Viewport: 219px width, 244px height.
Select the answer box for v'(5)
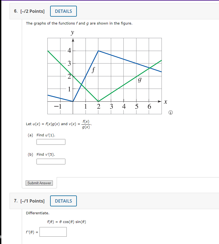click(51, 161)
